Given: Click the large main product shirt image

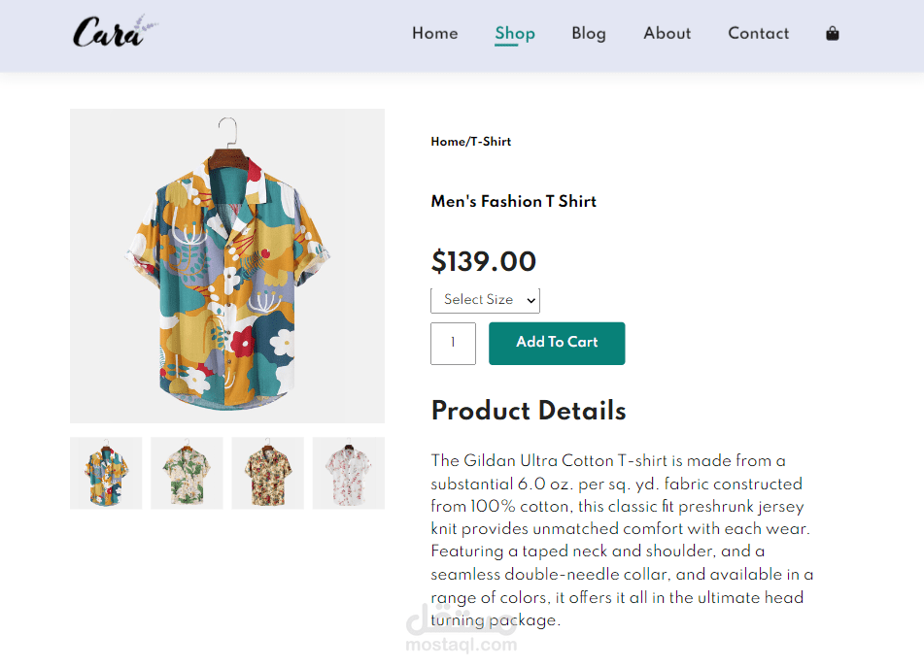Looking at the screenshot, I should click(227, 266).
